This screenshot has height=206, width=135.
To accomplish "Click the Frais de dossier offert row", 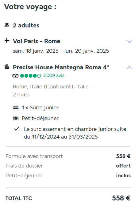I will tap(68, 166).
